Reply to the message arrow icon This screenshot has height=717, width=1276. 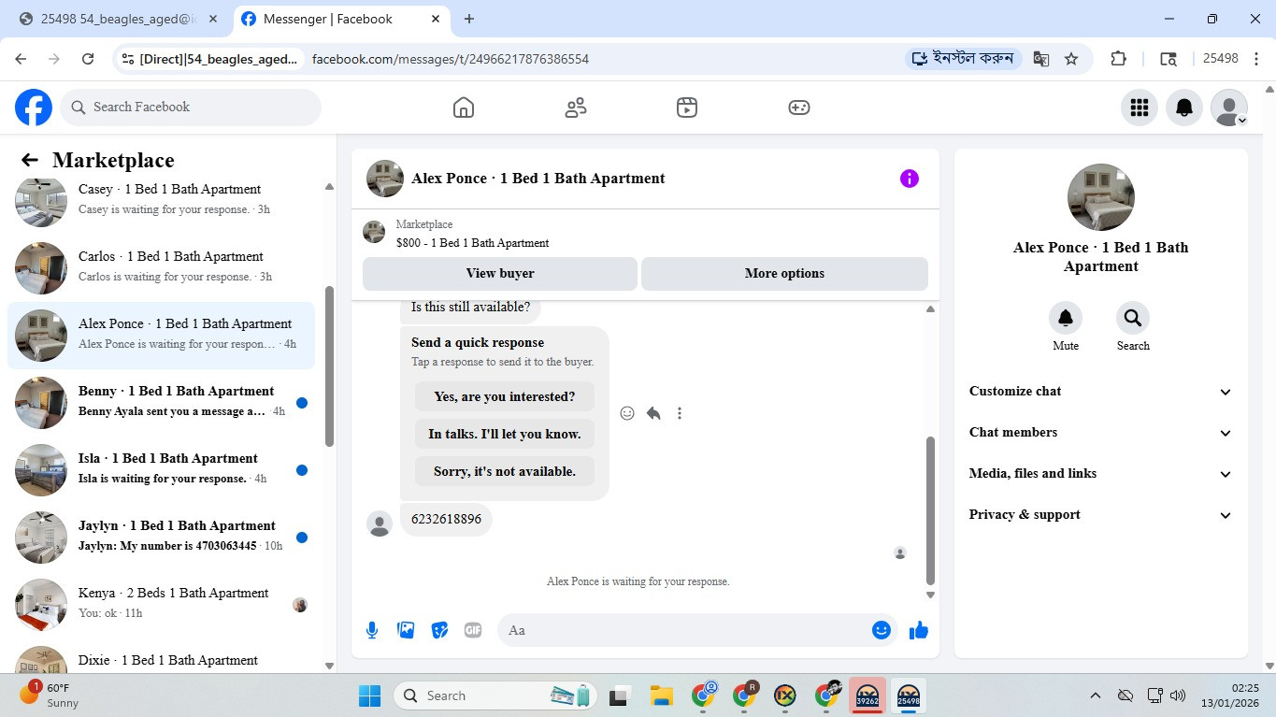coord(653,413)
